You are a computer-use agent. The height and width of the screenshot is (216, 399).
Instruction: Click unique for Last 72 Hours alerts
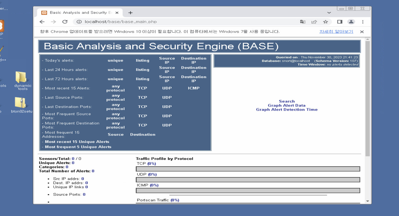coord(115,79)
